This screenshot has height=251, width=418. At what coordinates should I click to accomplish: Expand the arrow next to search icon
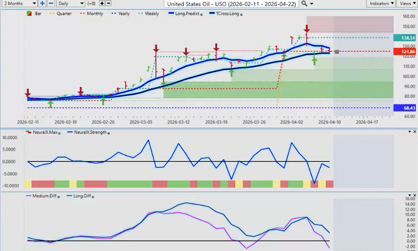pos(312,3)
